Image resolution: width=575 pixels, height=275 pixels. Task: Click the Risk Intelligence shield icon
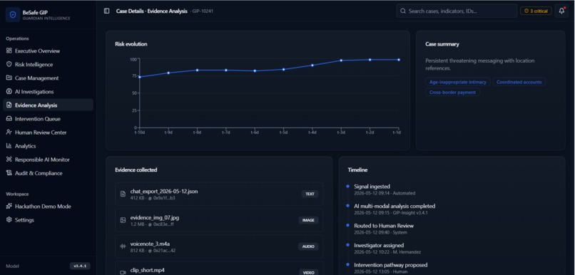pos(9,64)
